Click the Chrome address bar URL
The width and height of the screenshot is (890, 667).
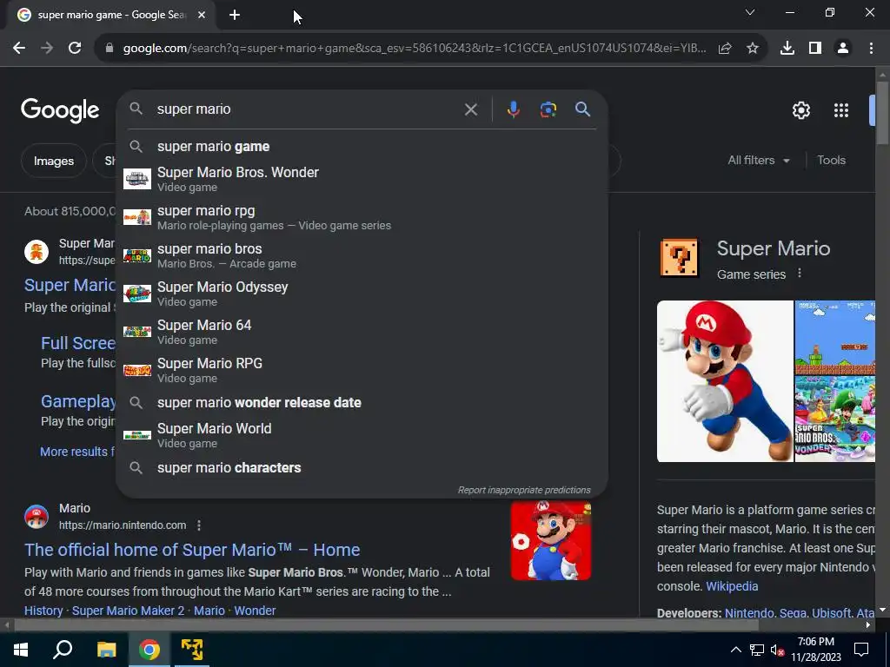pyautogui.click(x=415, y=49)
